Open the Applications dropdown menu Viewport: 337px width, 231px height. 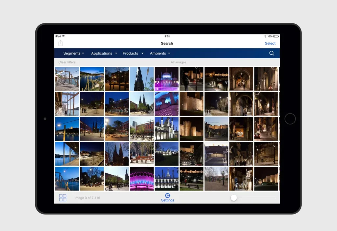[104, 53]
